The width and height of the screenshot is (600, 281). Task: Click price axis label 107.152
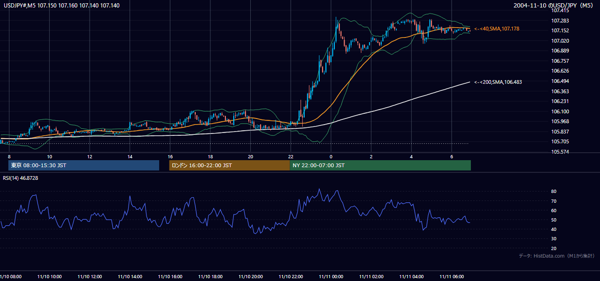(x=561, y=30)
